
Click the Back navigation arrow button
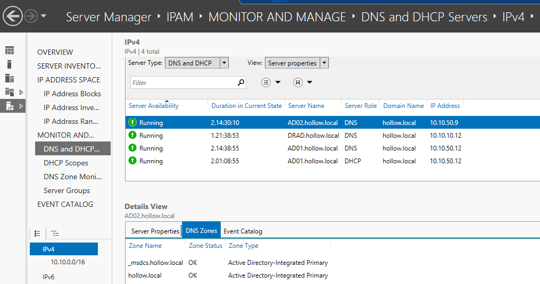(x=13, y=16)
